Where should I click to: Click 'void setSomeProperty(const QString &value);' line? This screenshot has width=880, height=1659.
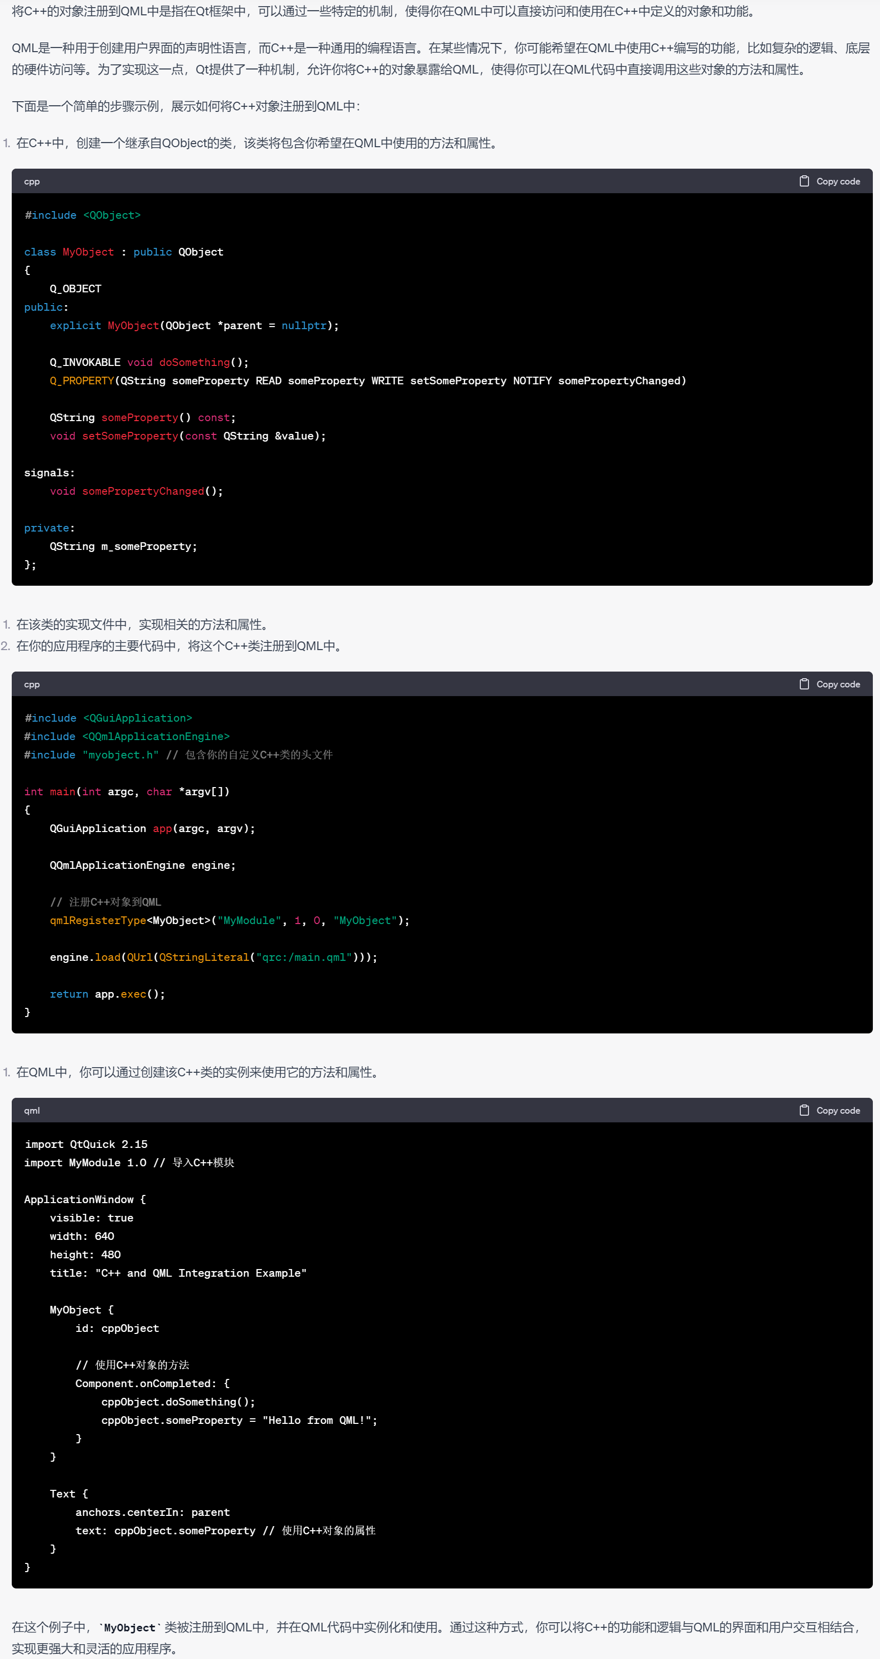[188, 436]
